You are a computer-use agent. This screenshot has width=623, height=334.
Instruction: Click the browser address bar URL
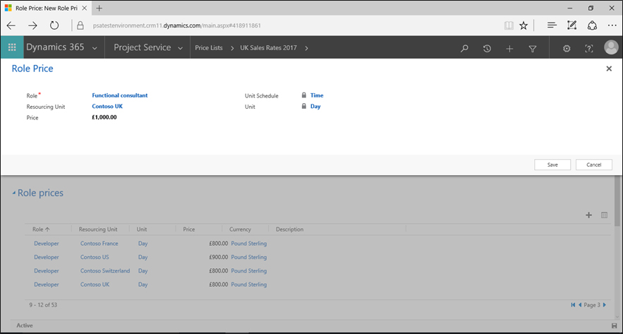[177, 25]
